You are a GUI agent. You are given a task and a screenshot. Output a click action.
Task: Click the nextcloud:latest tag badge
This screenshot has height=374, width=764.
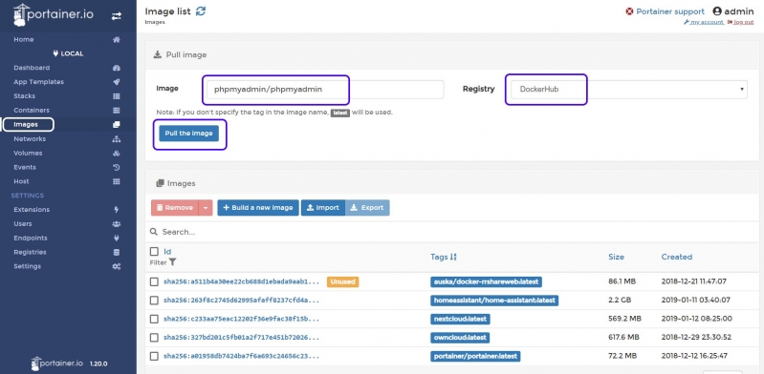point(460,319)
